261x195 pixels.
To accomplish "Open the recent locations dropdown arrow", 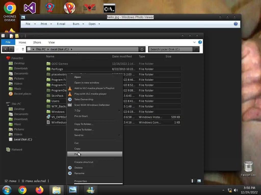I will click(17, 49).
